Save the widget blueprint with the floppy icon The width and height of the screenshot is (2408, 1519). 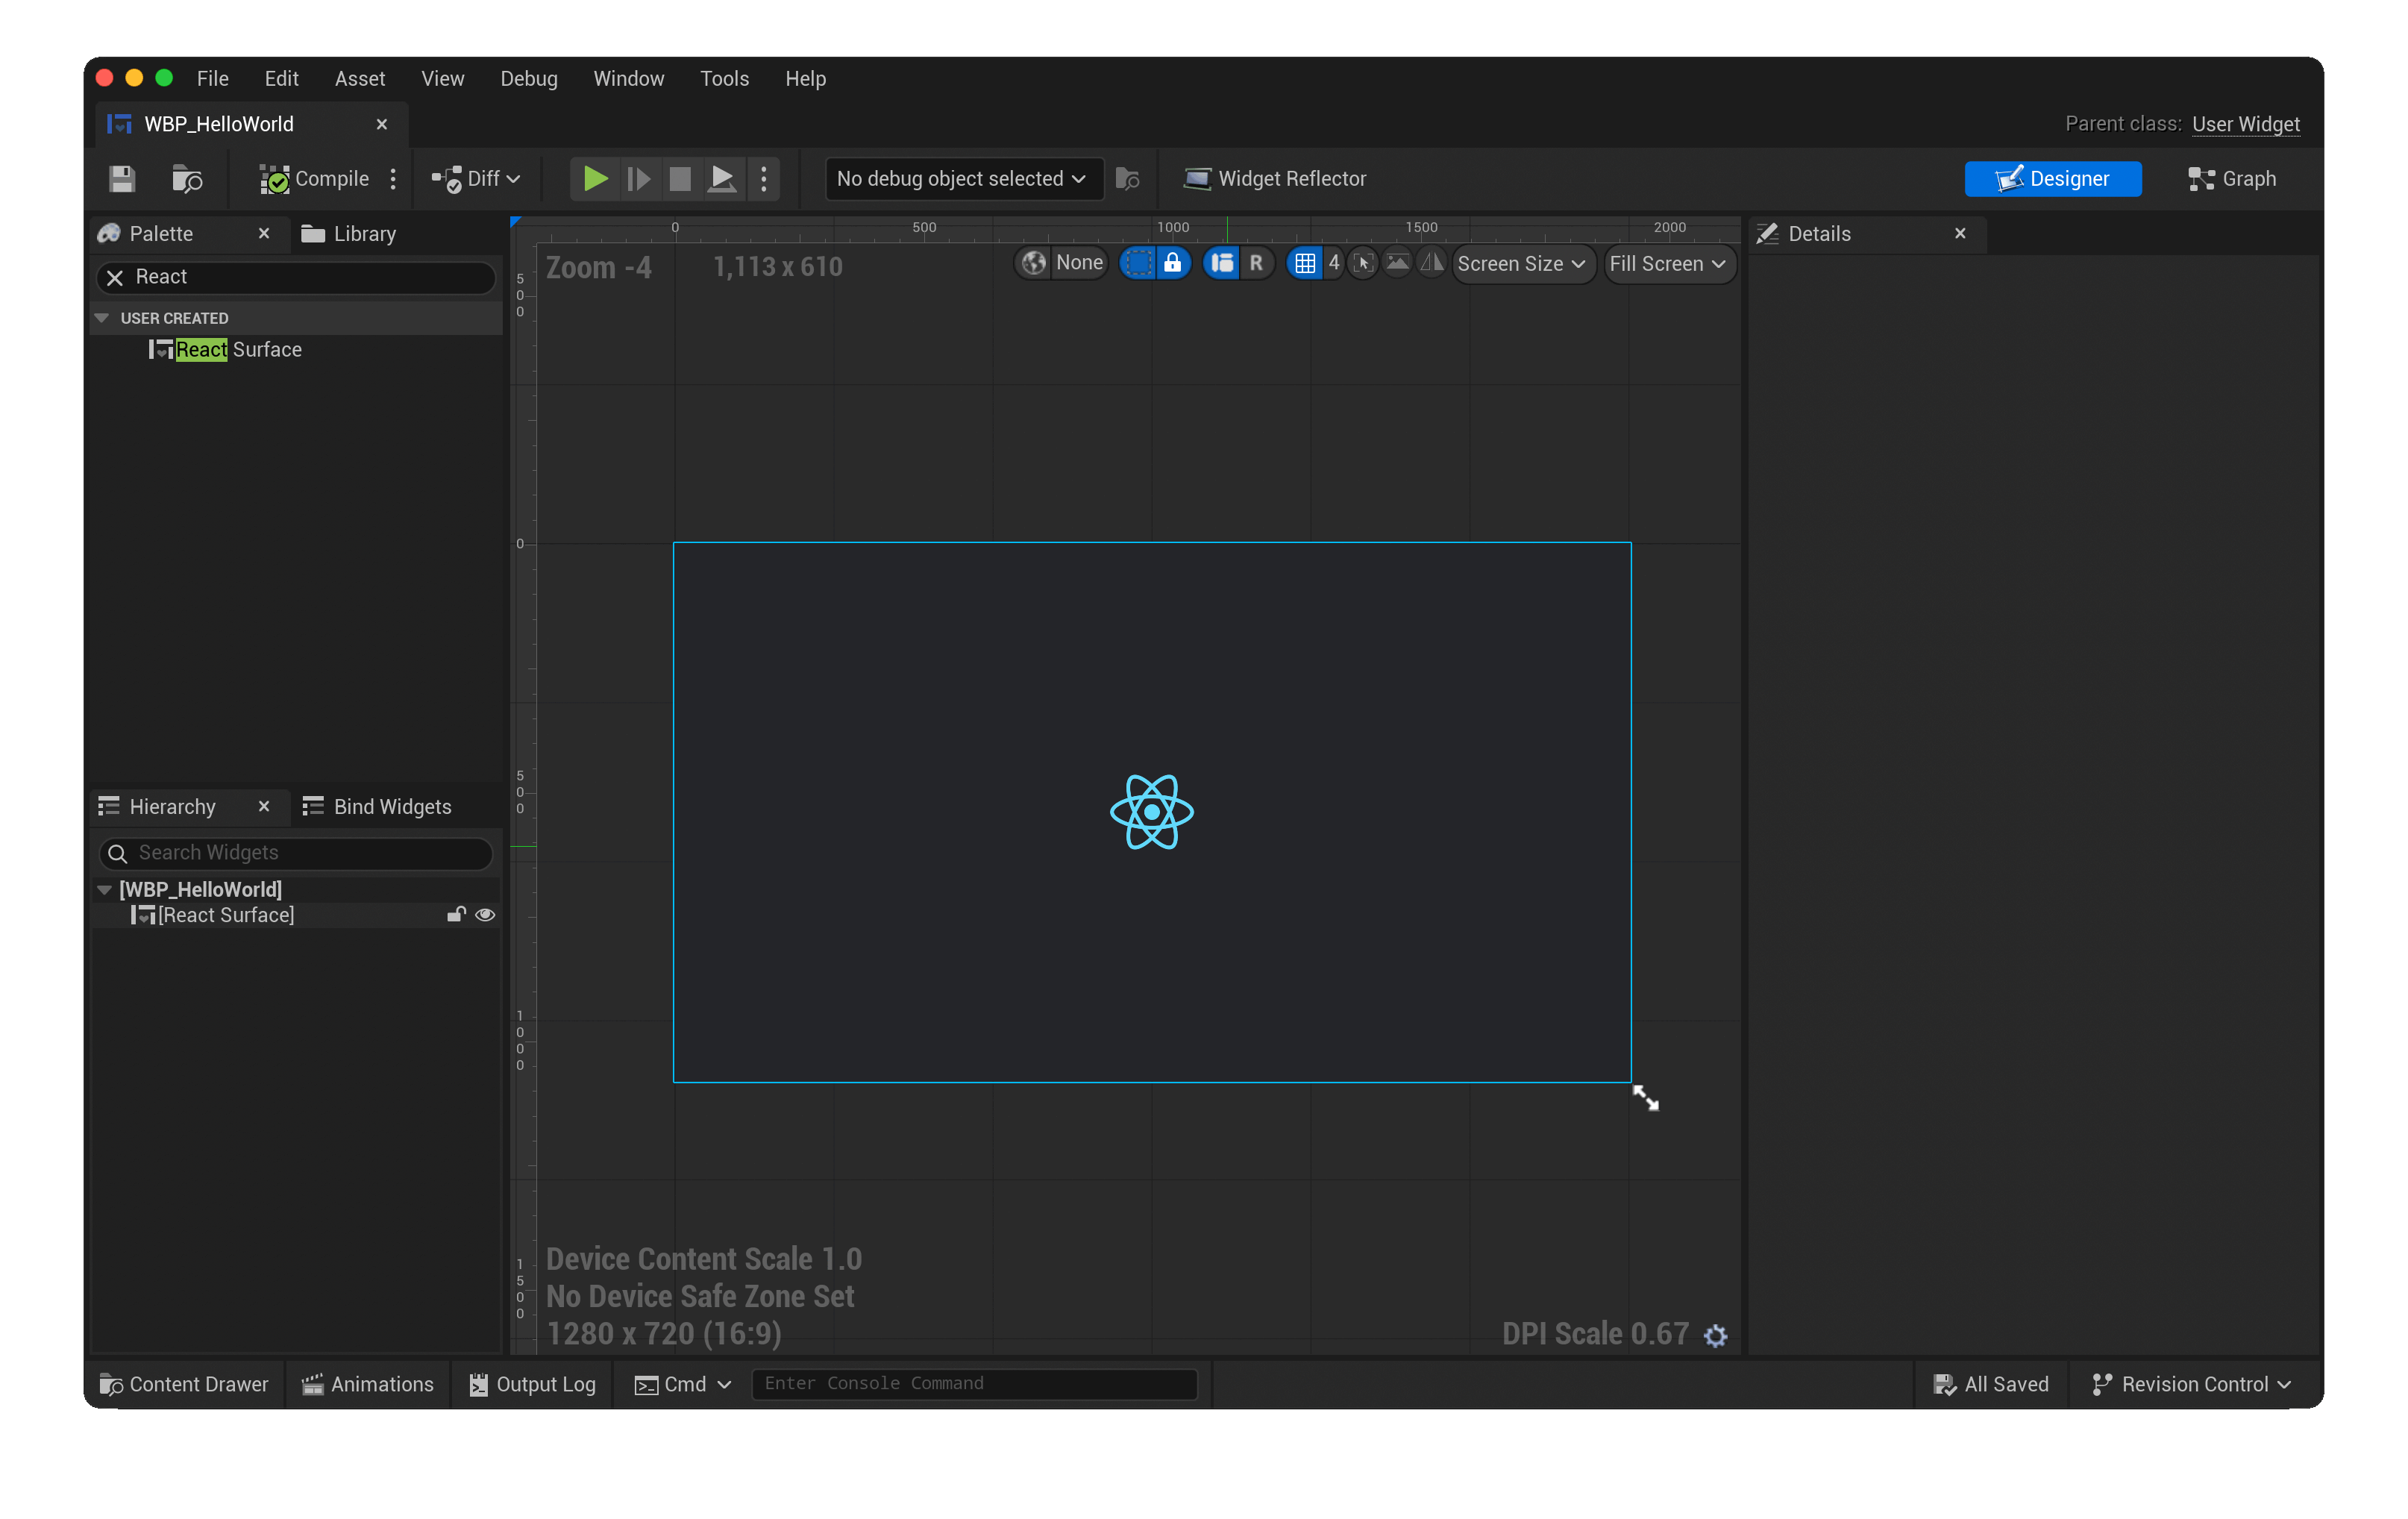[122, 178]
